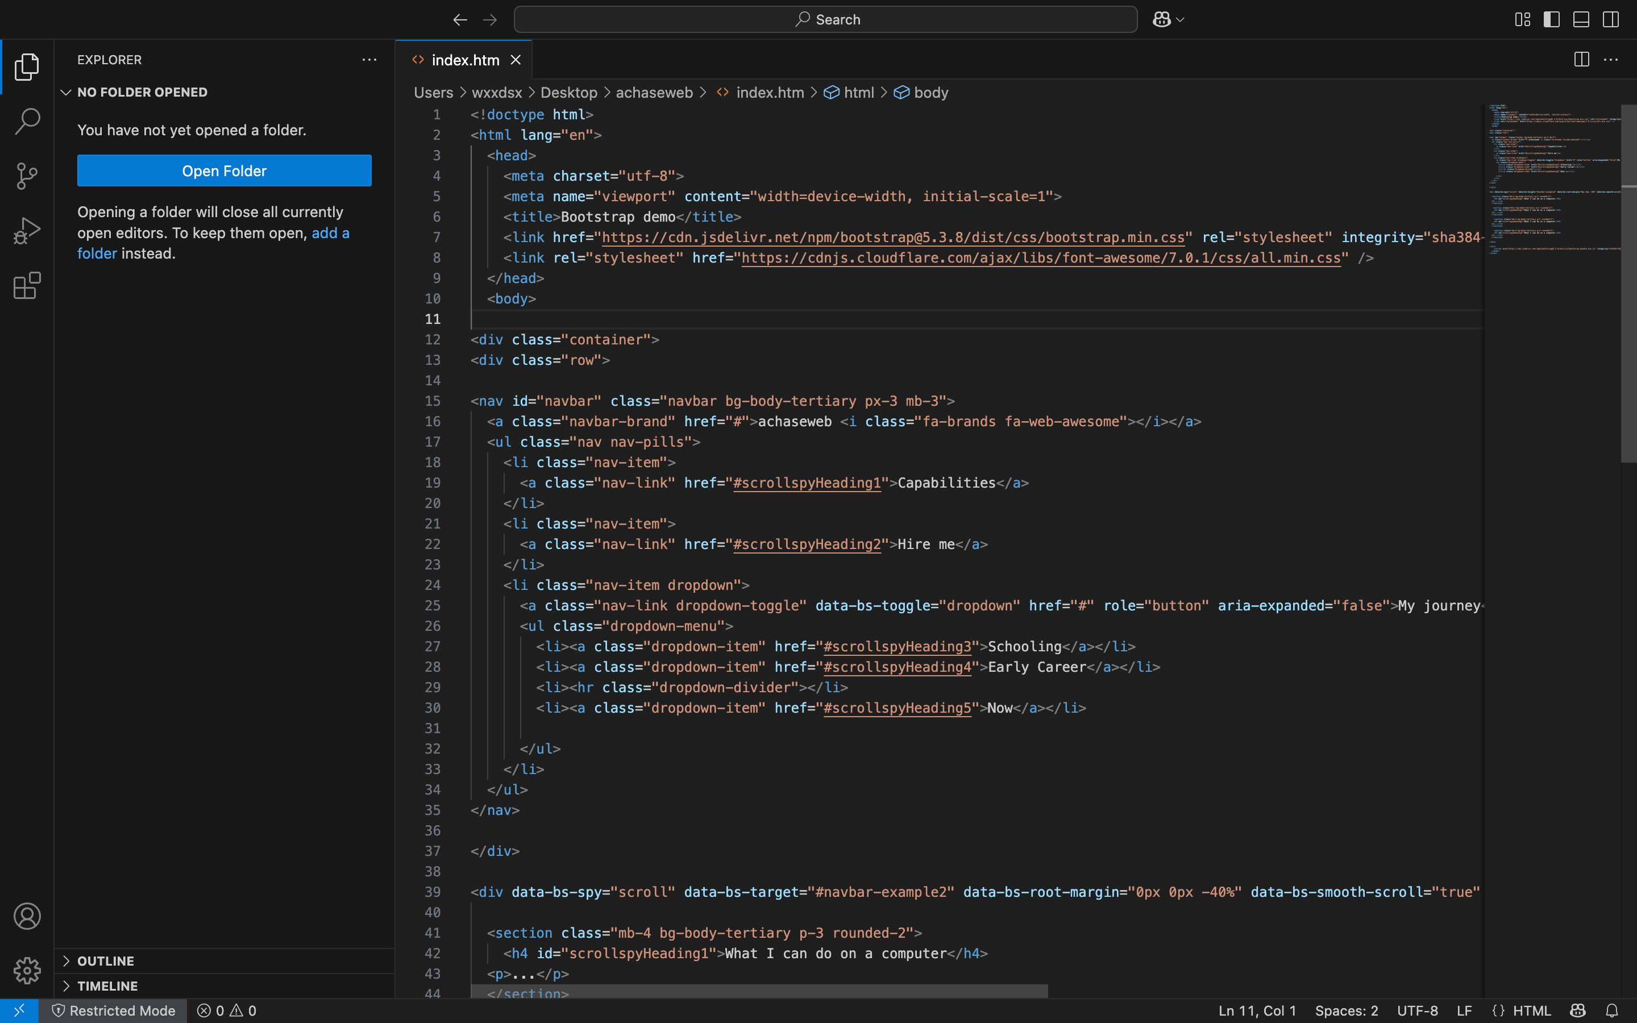
Task: Open the Search view in activity bar
Action: point(27,121)
